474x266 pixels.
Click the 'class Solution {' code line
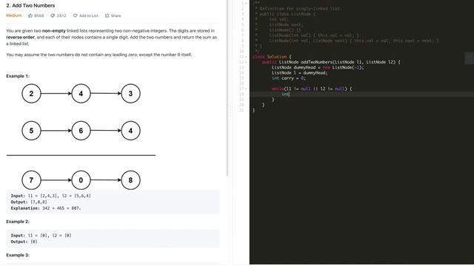[272, 57]
